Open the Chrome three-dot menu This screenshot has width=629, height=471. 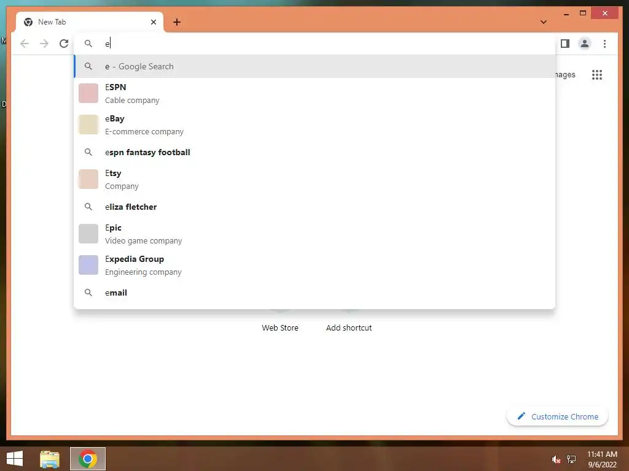[604, 44]
